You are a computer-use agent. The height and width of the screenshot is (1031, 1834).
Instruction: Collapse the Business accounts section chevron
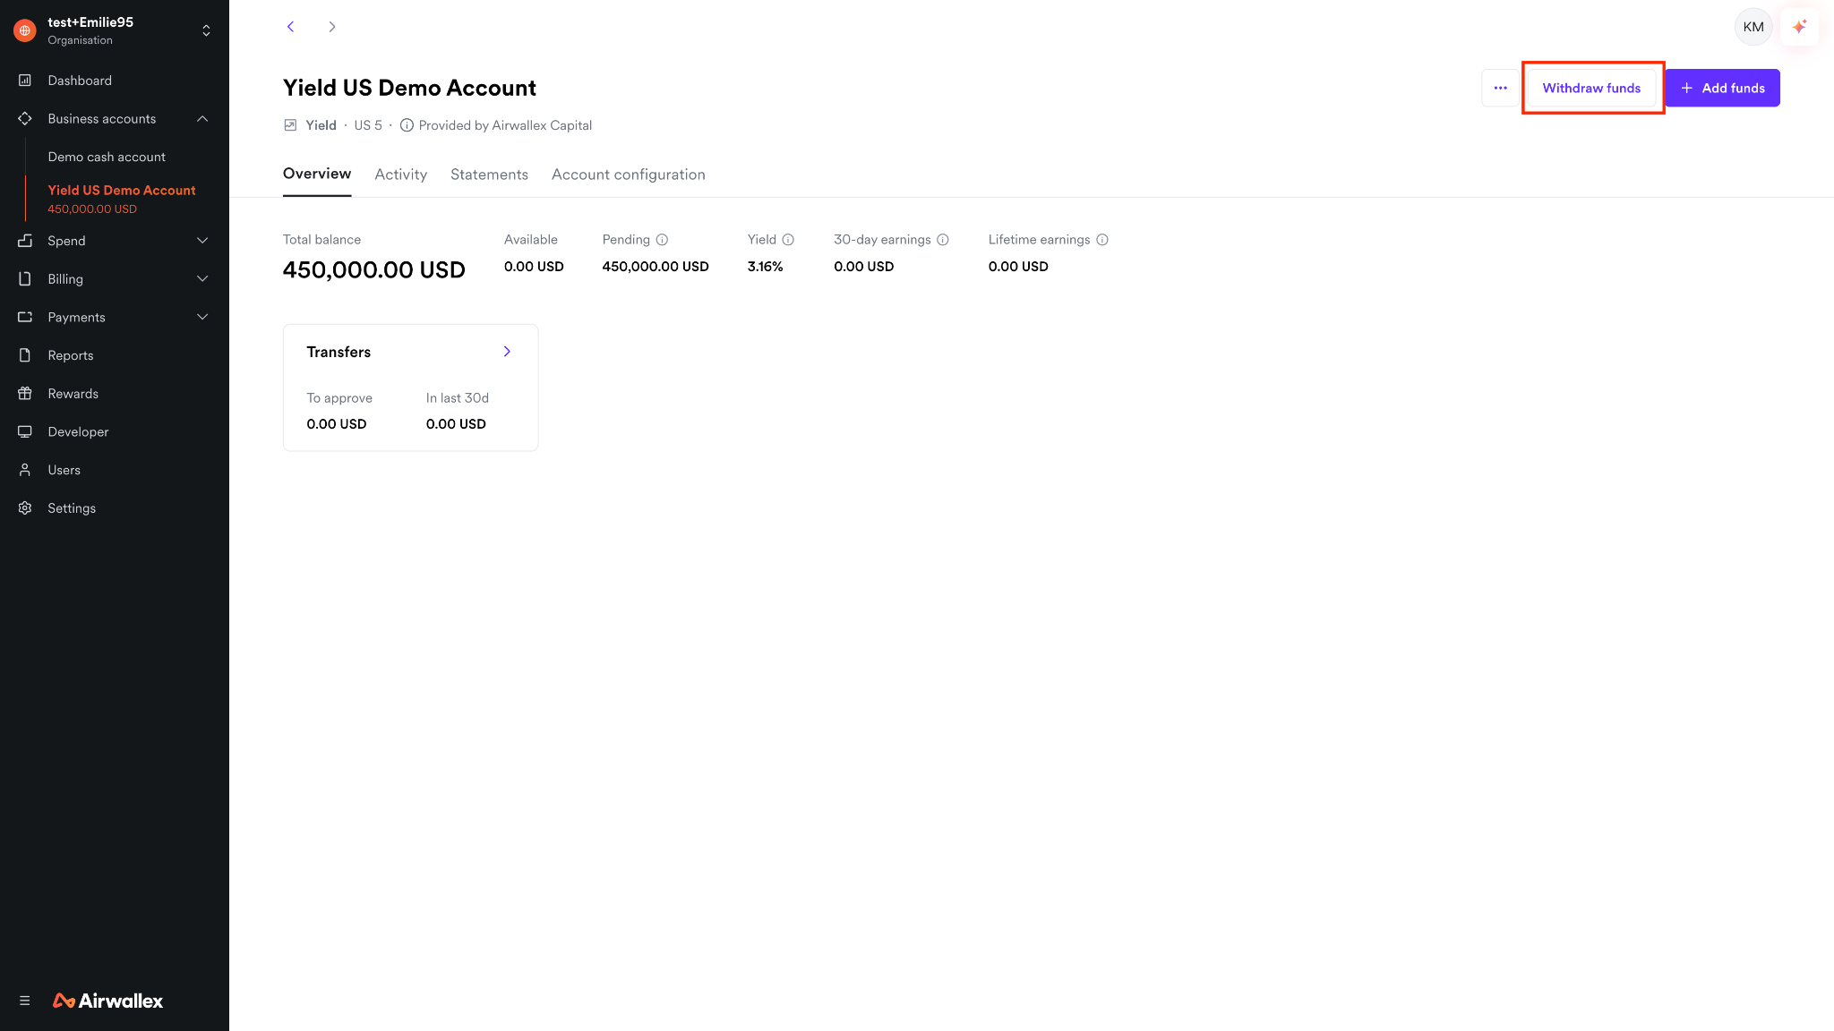202,119
